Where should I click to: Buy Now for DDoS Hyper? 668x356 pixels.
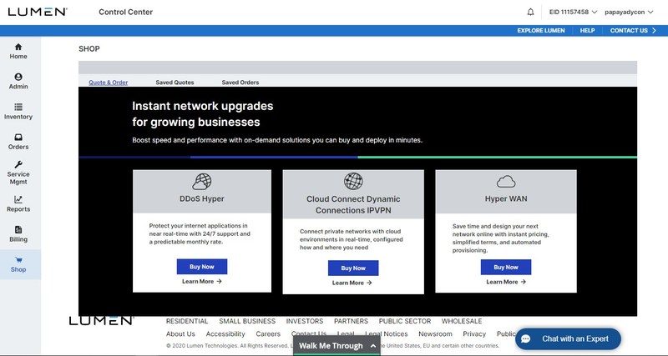(202, 267)
